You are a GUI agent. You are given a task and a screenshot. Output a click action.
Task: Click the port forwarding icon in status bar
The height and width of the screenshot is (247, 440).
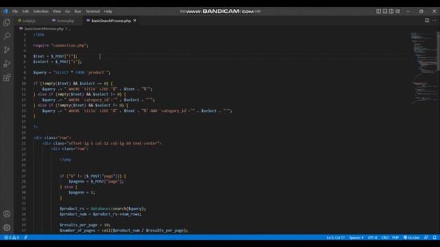pyautogui.click(x=25, y=237)
